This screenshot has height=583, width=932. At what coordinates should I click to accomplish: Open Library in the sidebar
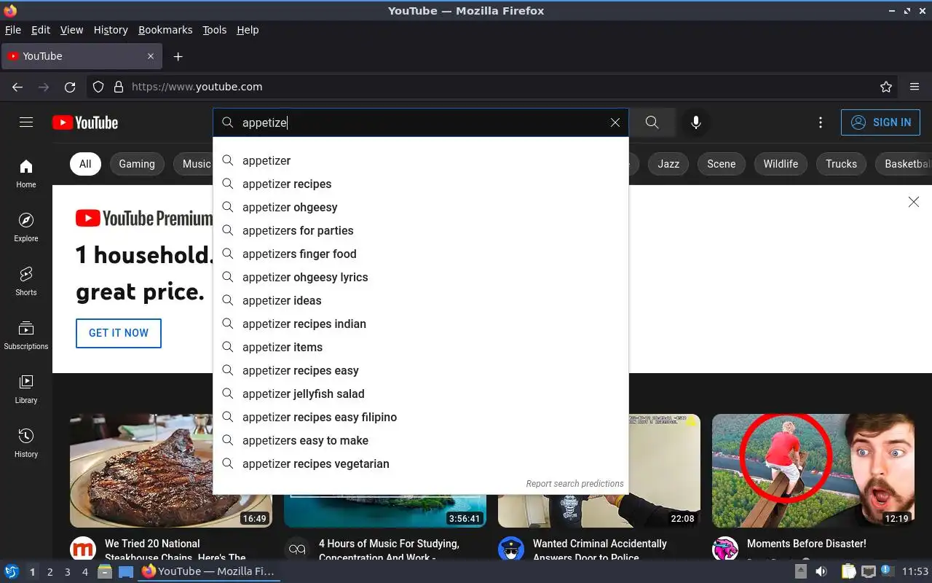point(26,389)
